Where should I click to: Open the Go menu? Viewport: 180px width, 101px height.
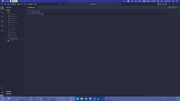22,4
